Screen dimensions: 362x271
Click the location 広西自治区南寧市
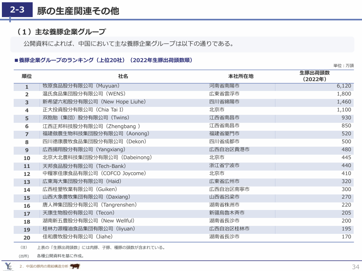pyautogui.click(x=229, y=189)
